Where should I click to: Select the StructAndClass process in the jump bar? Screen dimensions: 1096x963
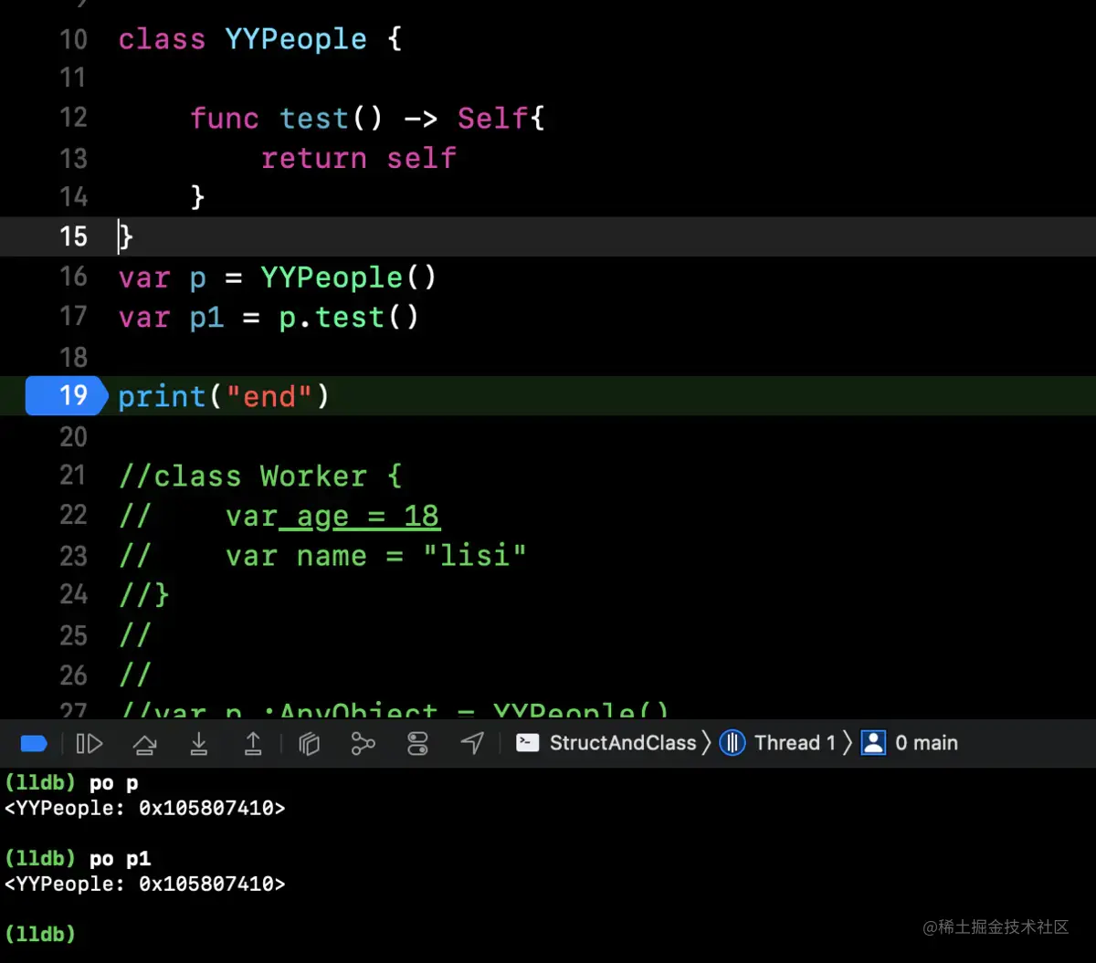606,743
